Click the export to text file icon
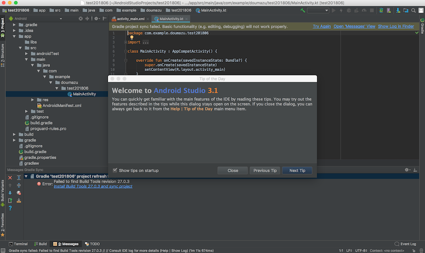The width and height of the screenshot is (425, 253). click(x=10, y=200)
